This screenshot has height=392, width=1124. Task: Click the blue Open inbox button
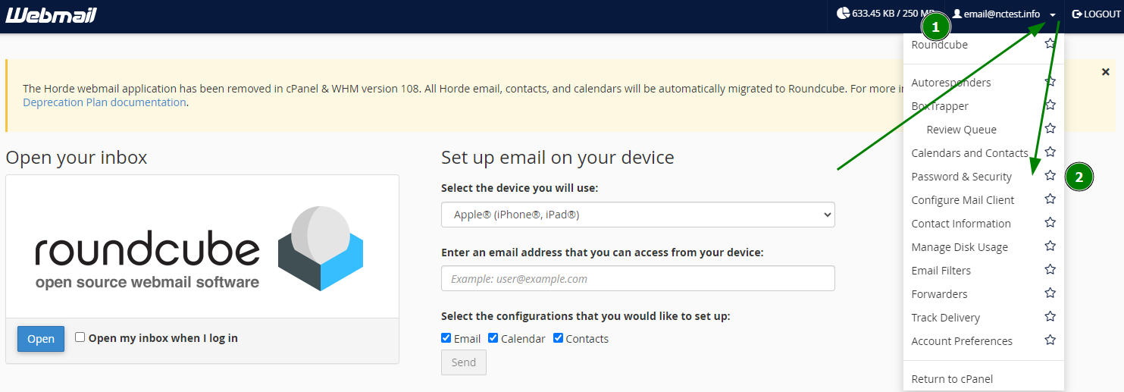point(41,339)
